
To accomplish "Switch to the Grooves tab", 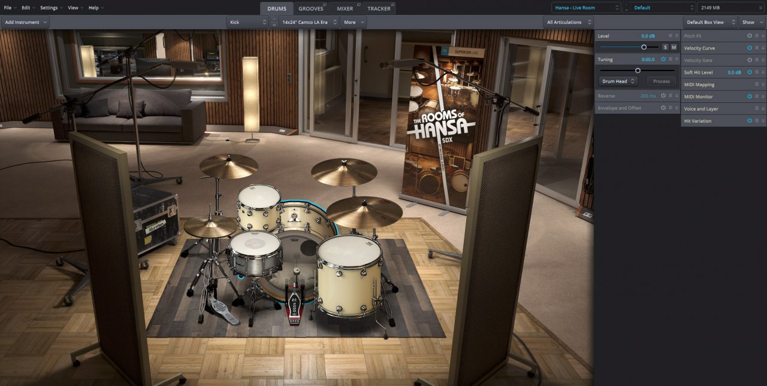I will 311,8.
